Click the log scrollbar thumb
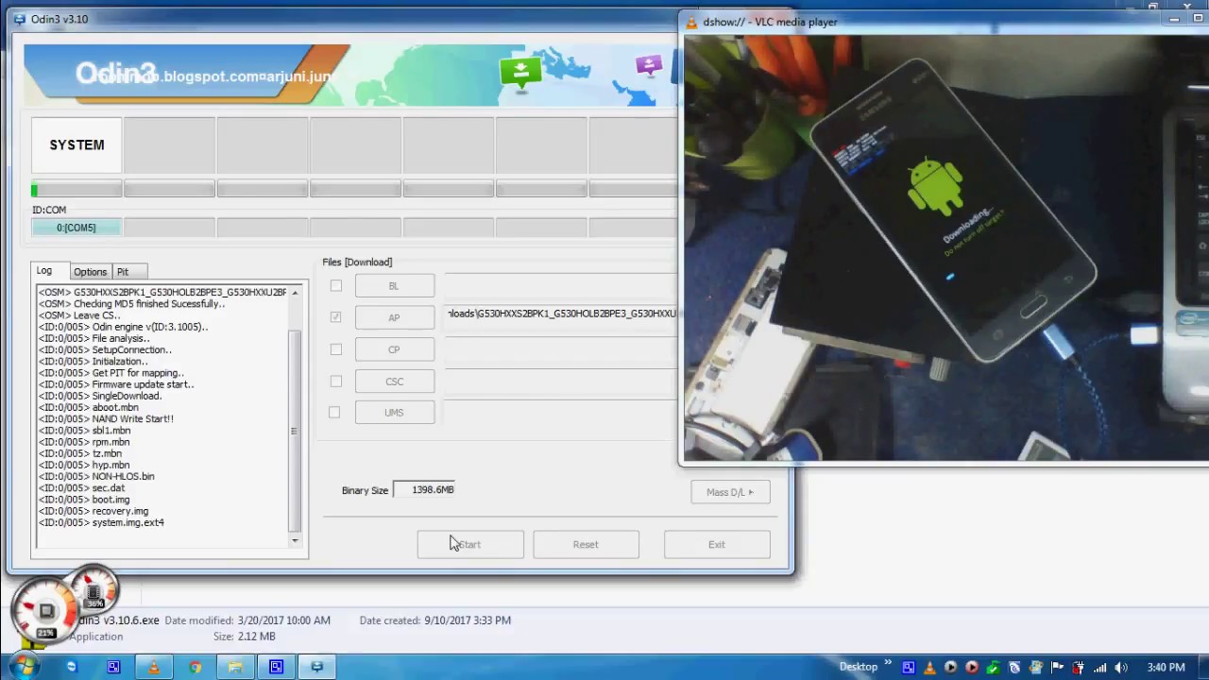This screenshot has height=680, width=1209. click(x=295, y=431)
